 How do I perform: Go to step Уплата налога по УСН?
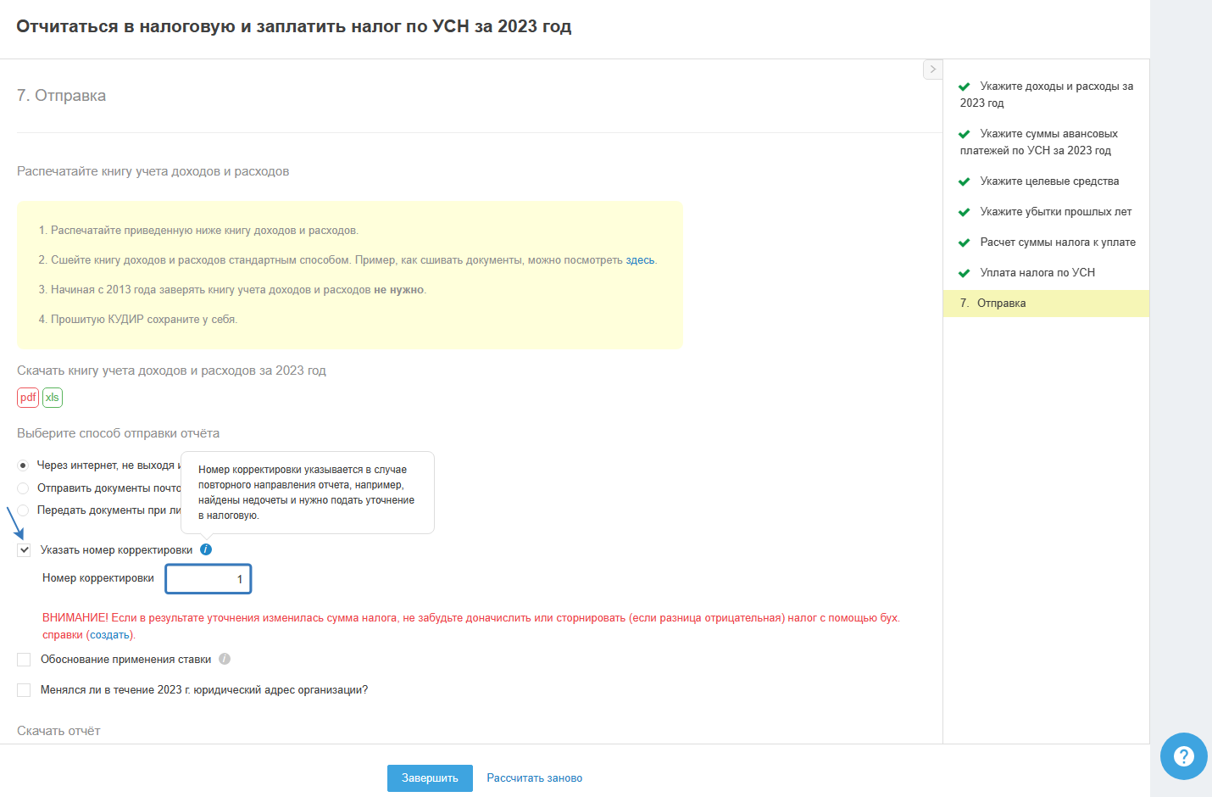coord(1037,273)
